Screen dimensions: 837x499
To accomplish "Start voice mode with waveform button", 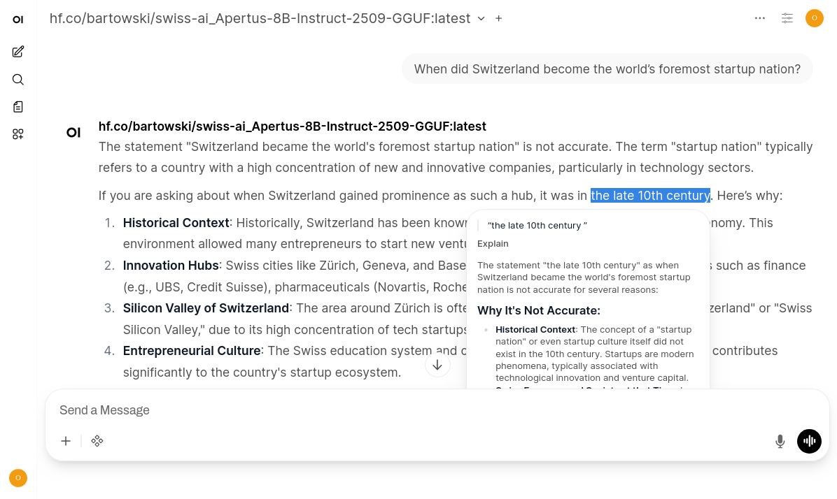I will pos(809,441).
